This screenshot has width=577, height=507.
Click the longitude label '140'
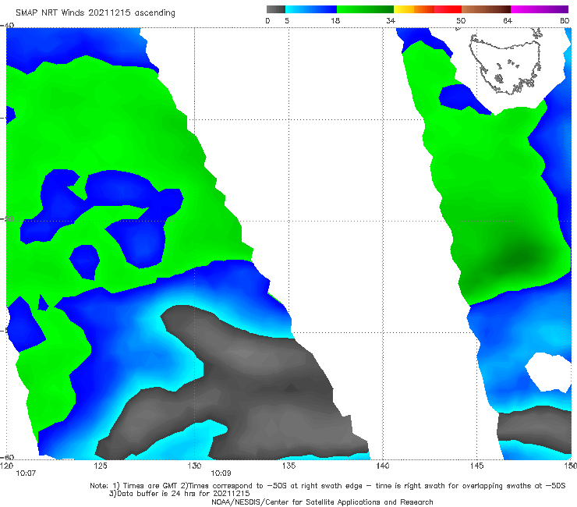[x=383, y=466]
